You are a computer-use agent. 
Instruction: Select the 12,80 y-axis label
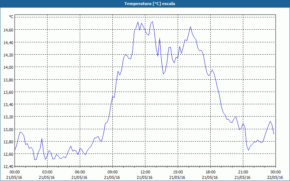(x=8, y=142)
